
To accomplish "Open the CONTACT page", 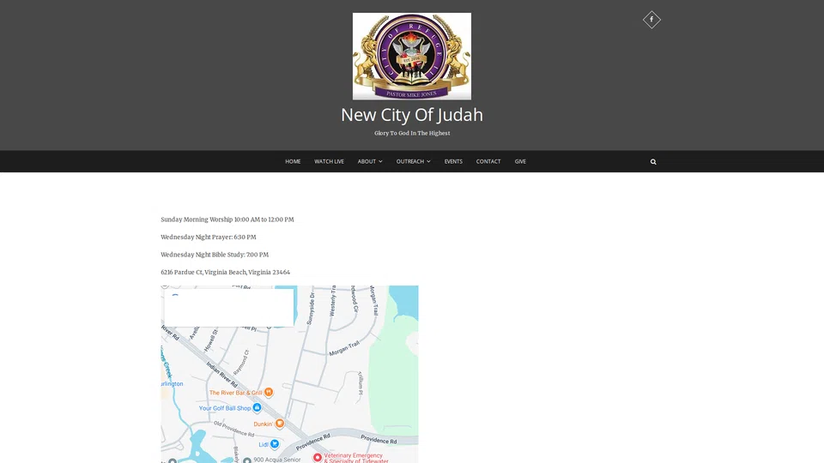I will click(488, 162).
